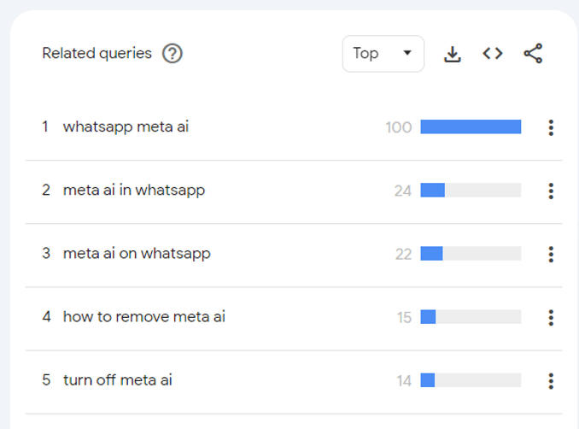The width and height of the screenshot is (579, 429).
Task: Open the how to remove meta ai query
Action: click(144, 317)
